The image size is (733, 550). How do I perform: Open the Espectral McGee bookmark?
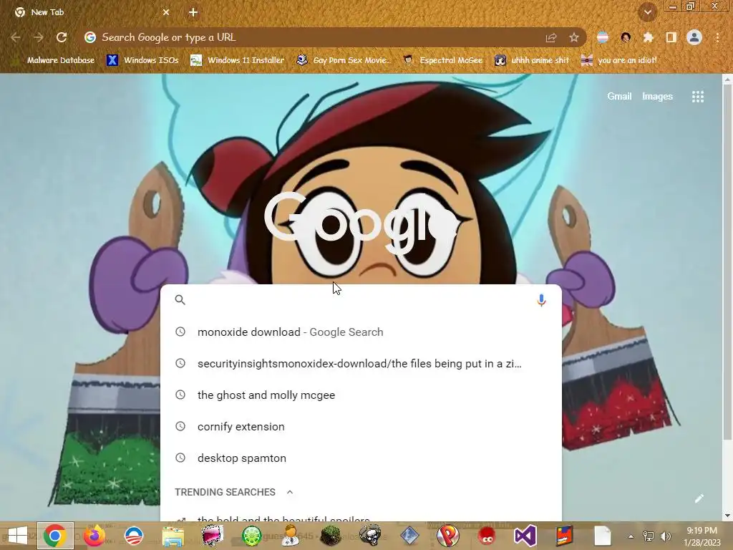click(442, 60)
